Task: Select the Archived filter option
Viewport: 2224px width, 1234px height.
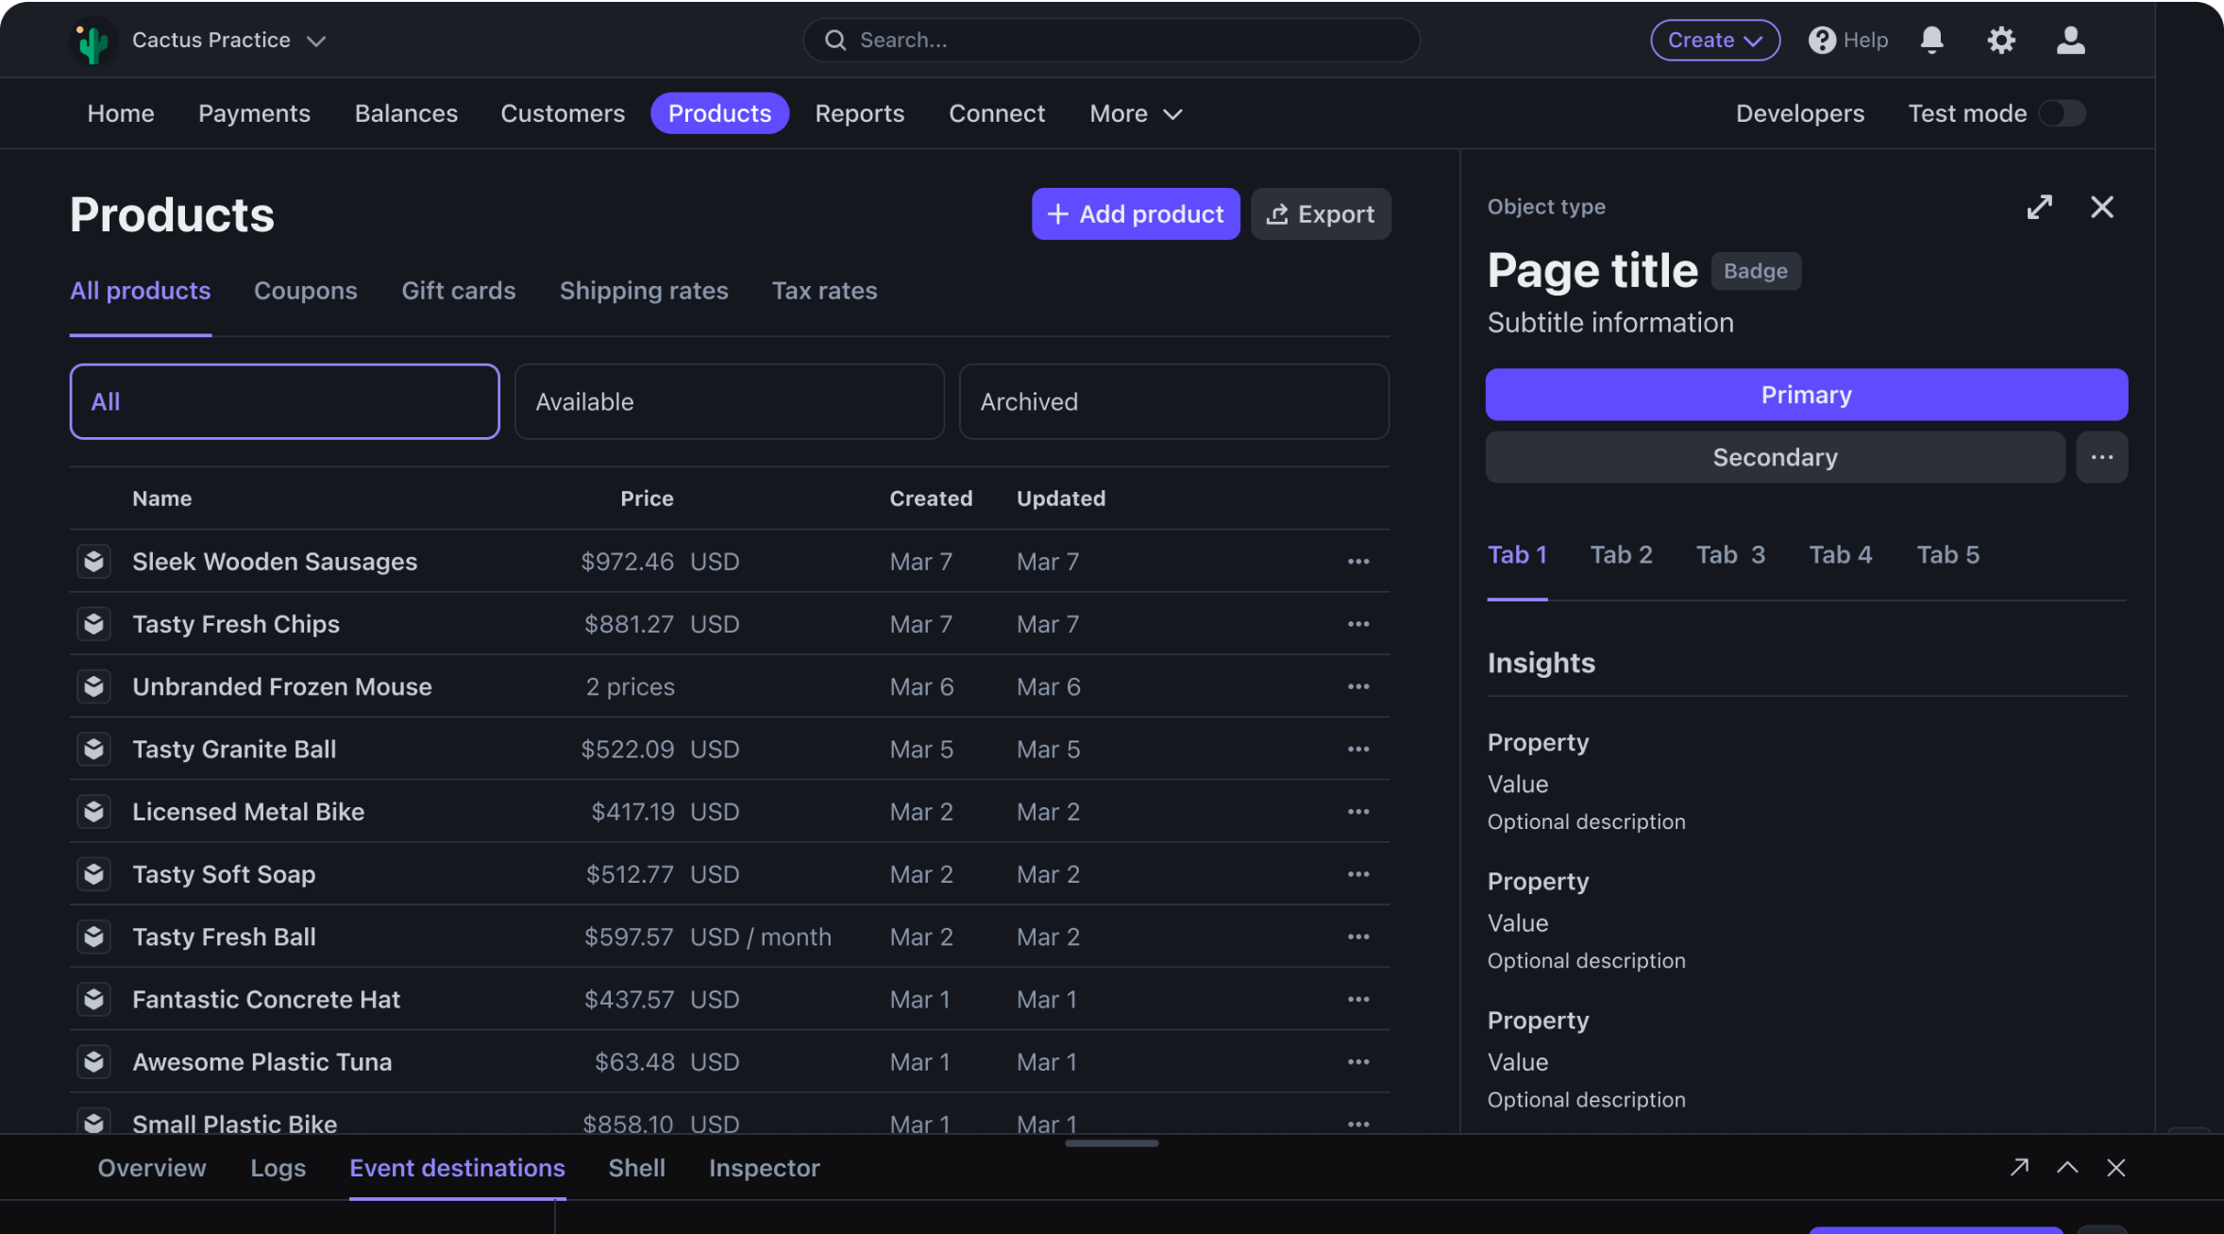Action: coord(1173,401)
